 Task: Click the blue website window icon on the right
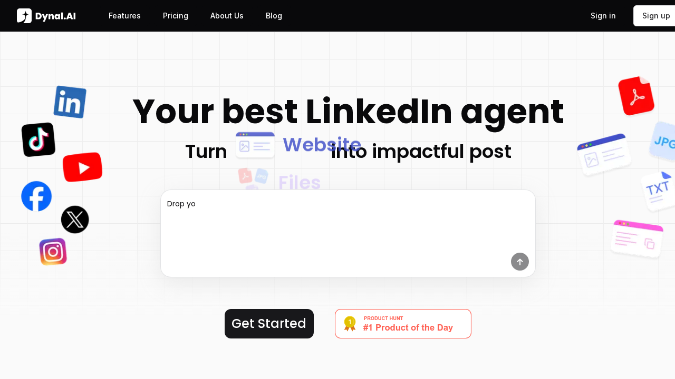tap(604, 154)
